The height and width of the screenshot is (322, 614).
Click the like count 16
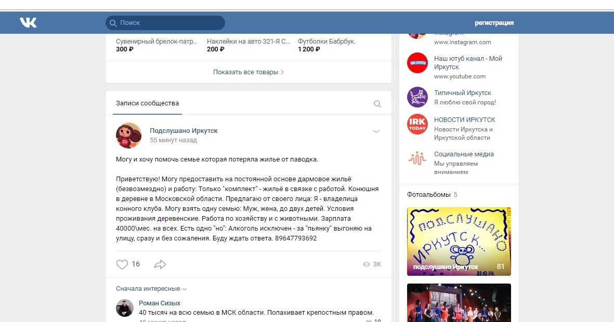(136, 264)
